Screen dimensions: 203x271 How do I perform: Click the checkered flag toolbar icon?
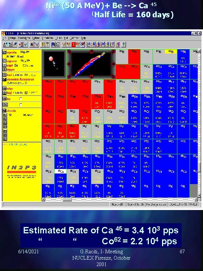[x=82, y=44]
